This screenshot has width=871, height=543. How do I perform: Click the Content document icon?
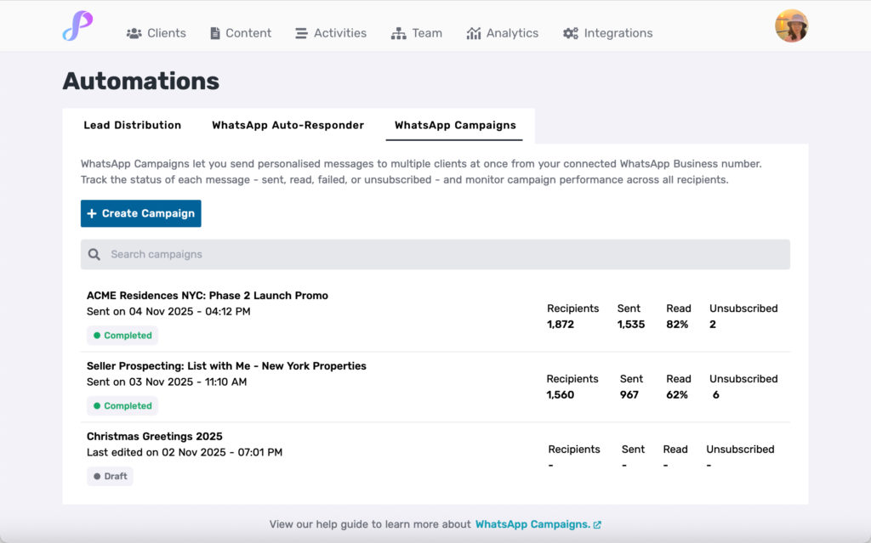click(x=215, y=33)
